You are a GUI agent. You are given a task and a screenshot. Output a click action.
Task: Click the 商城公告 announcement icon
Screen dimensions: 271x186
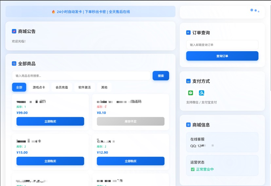(x=14, y=31)
